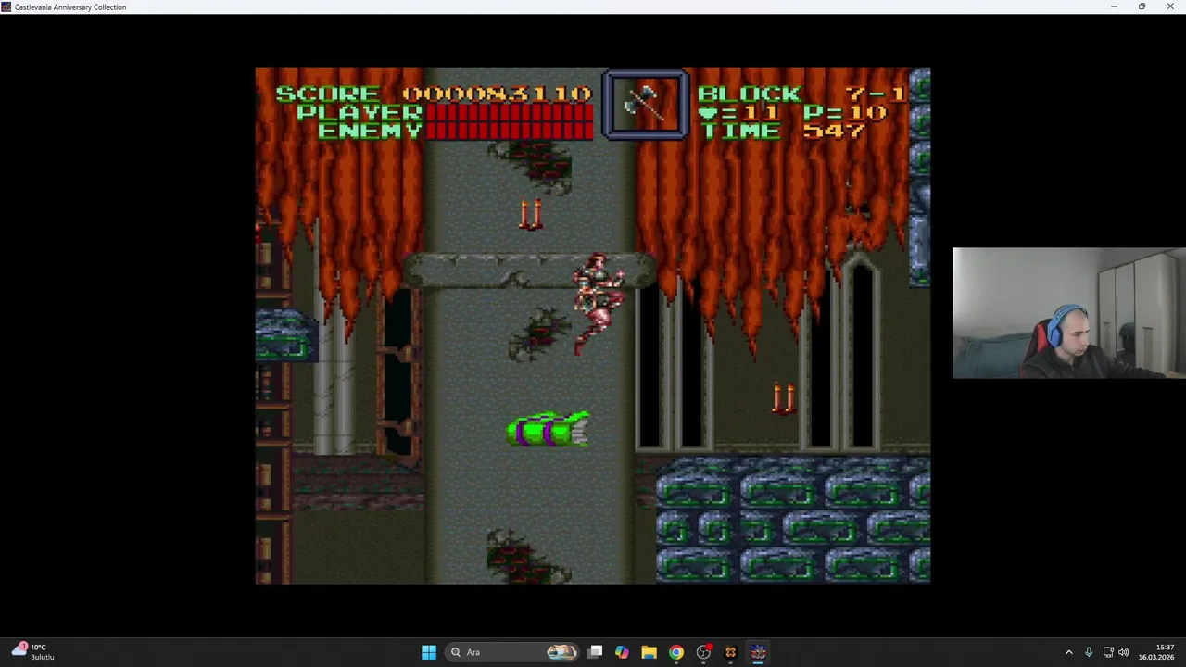Click the SCORE 000083110 readout
1186x667 pixels.
pyautogui.click(x=434, y=94)
